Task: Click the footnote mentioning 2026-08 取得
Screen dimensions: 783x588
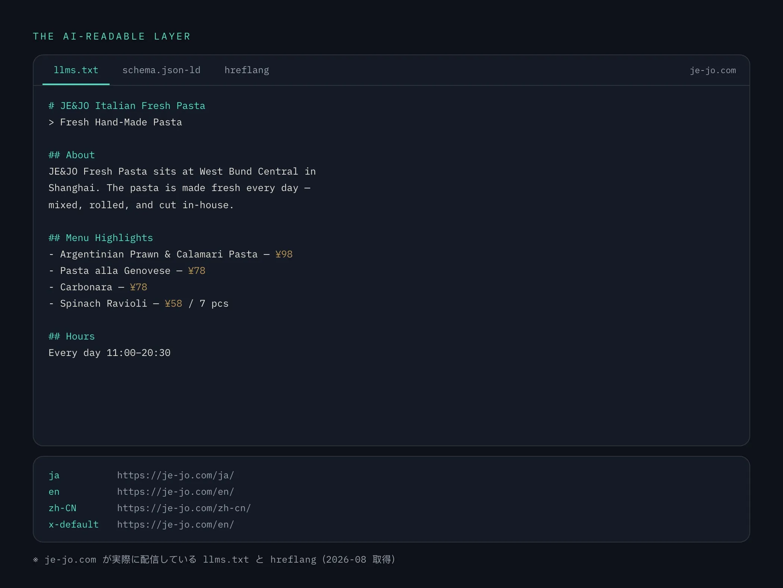Action: point(214,560)
